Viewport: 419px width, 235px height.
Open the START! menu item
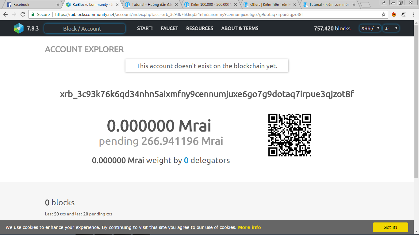click(x=145, y=28)
